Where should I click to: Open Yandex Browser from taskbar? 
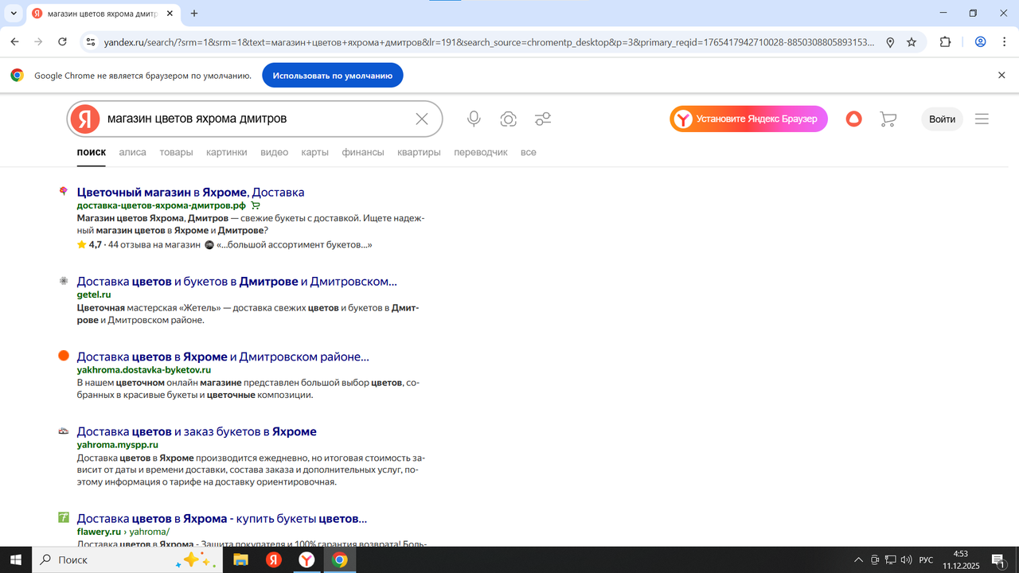(306, 559)
